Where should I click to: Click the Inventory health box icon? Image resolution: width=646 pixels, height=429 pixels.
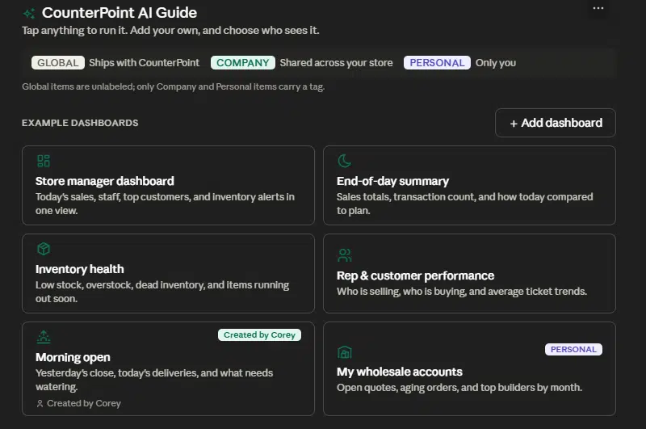44,249
